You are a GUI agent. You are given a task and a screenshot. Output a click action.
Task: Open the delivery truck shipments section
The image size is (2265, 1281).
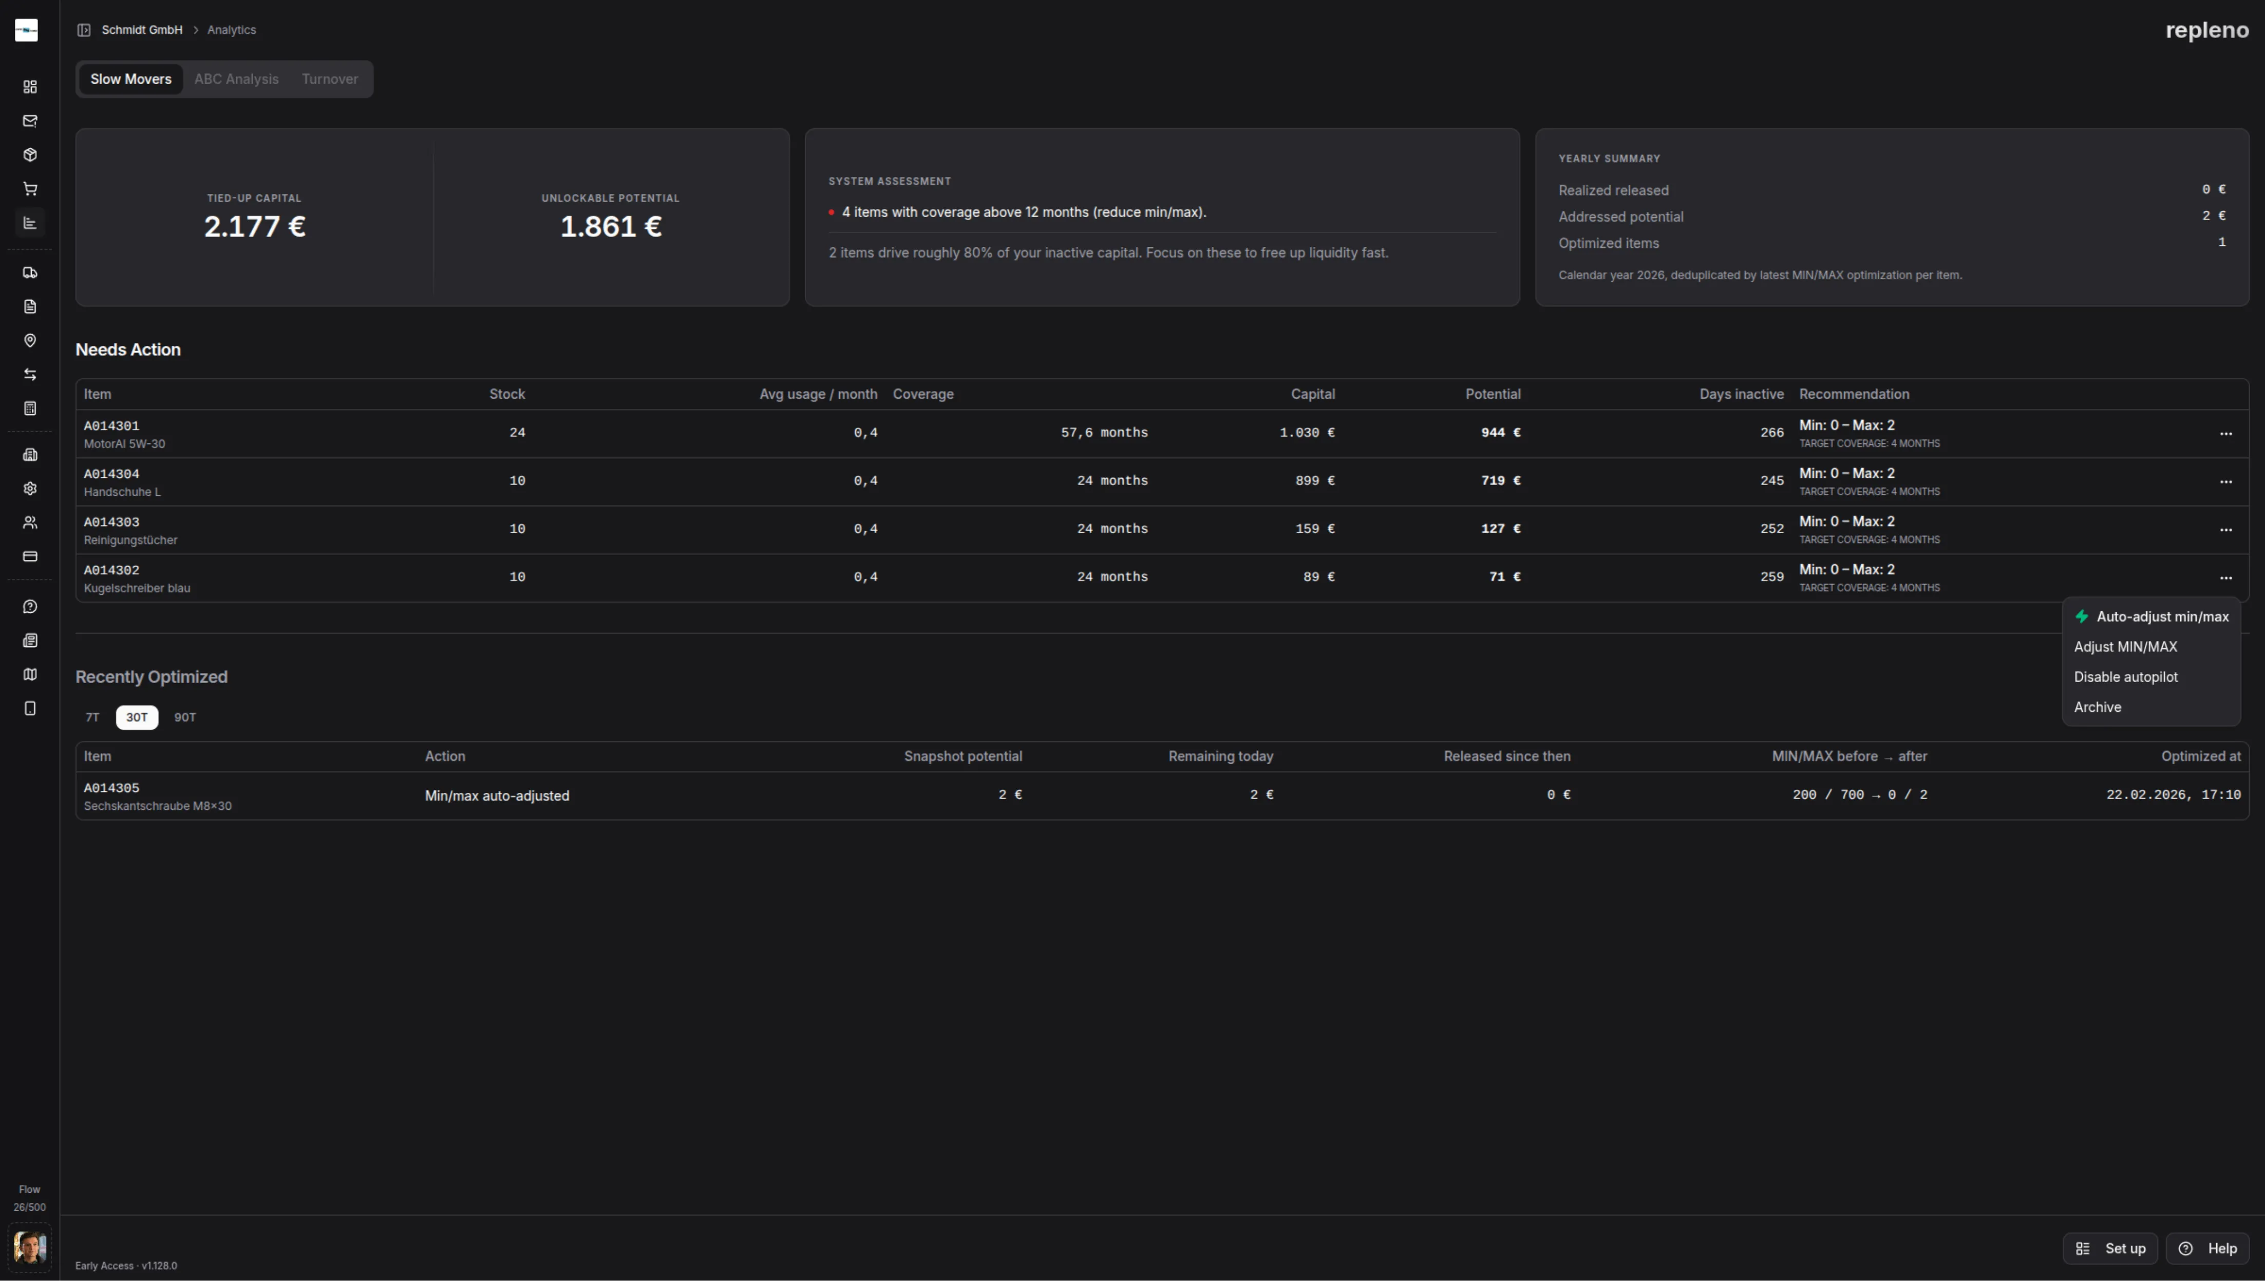30,272
